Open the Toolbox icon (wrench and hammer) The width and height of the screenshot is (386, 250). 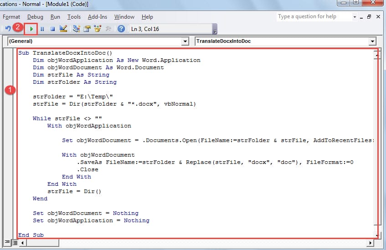[108, 29]
